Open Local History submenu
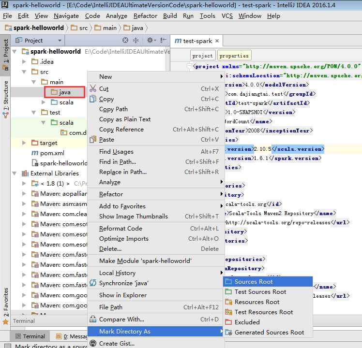Viewport: 362px width, 348px height. pyautogui.click(x=155, y=273)
